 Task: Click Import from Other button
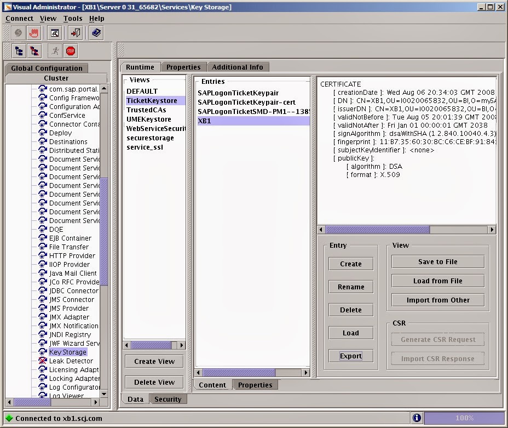pos(438,300)
